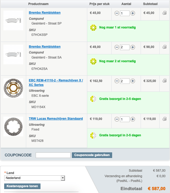Screen dimensions: 170x193
Task: Focus the couponcode text field
Action: tap(53, 155)
